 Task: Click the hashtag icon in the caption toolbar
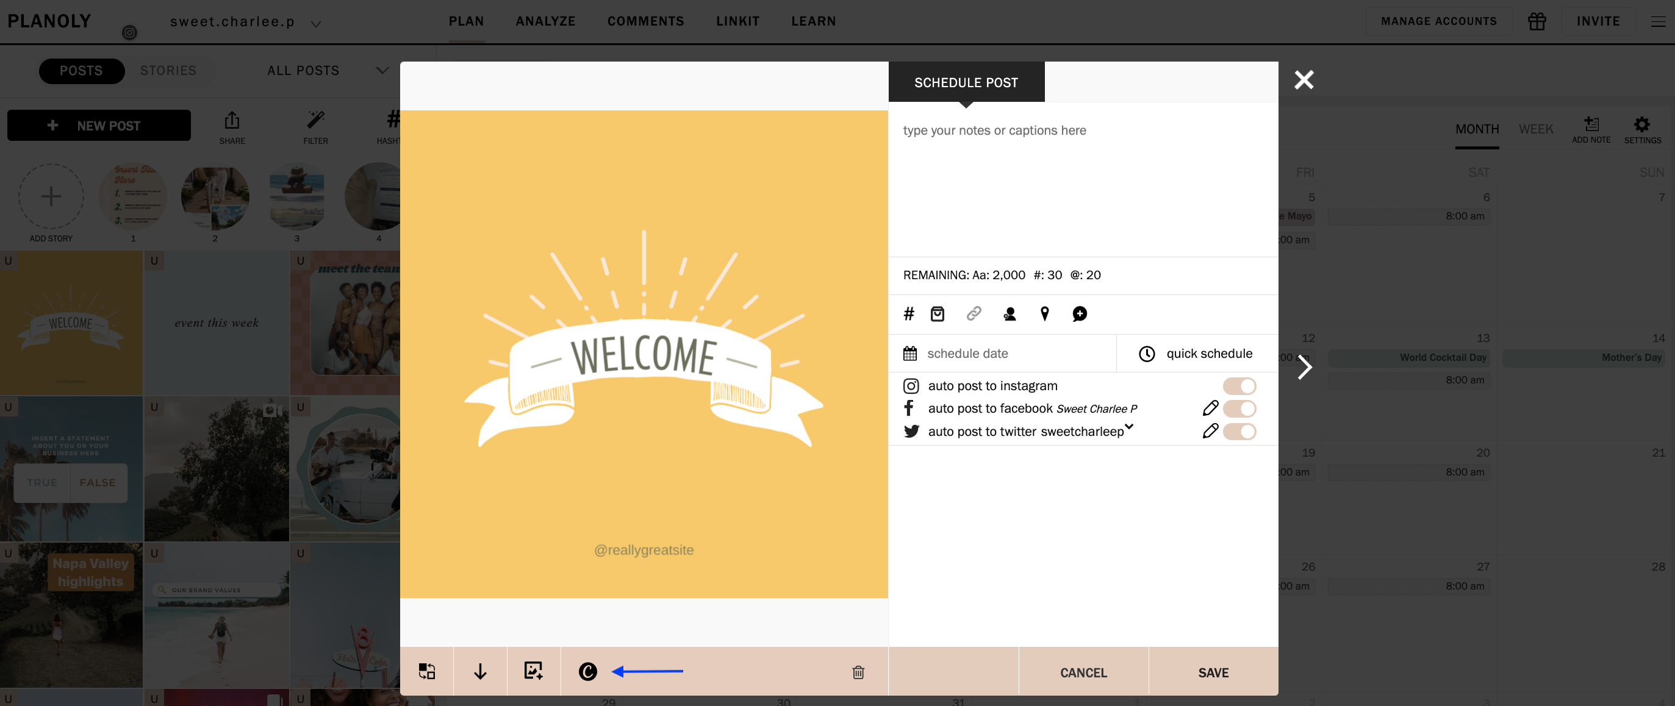pyautogui.click(x=908, y=314)
